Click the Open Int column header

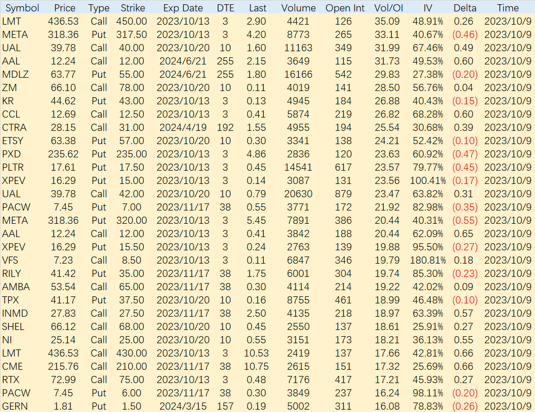(345, 8)
